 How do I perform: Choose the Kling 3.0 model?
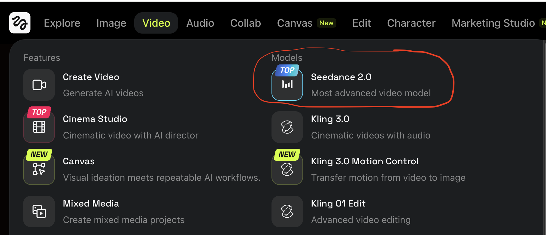coord(330,119)
